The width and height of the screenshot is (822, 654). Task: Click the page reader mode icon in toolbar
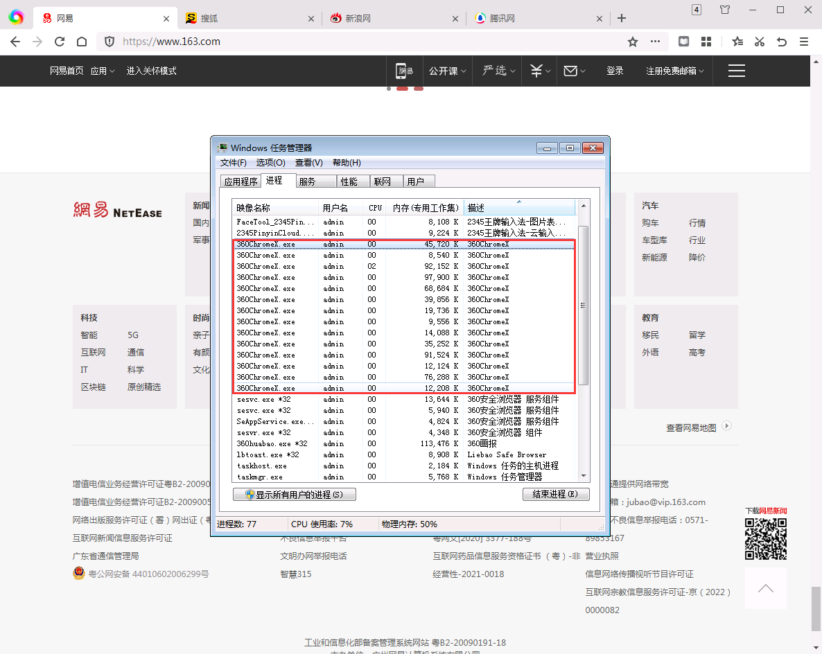683,42
